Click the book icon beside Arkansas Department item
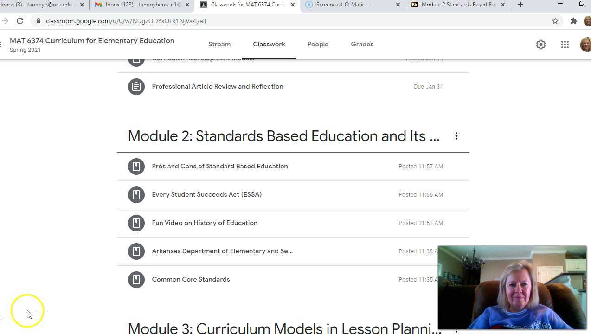Viewport: 591px width, 334px height. tap(136, 251)
